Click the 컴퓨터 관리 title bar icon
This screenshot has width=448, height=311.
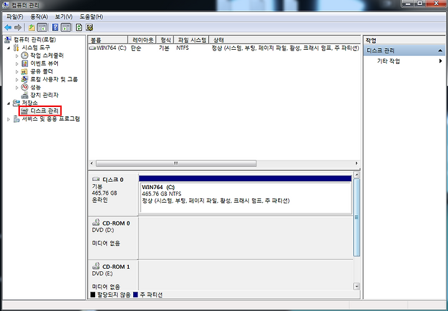pos(6,5)
